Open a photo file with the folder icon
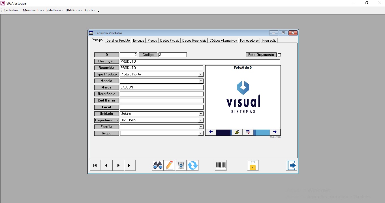This screenshot has height=203, width=385. point(237,132)
